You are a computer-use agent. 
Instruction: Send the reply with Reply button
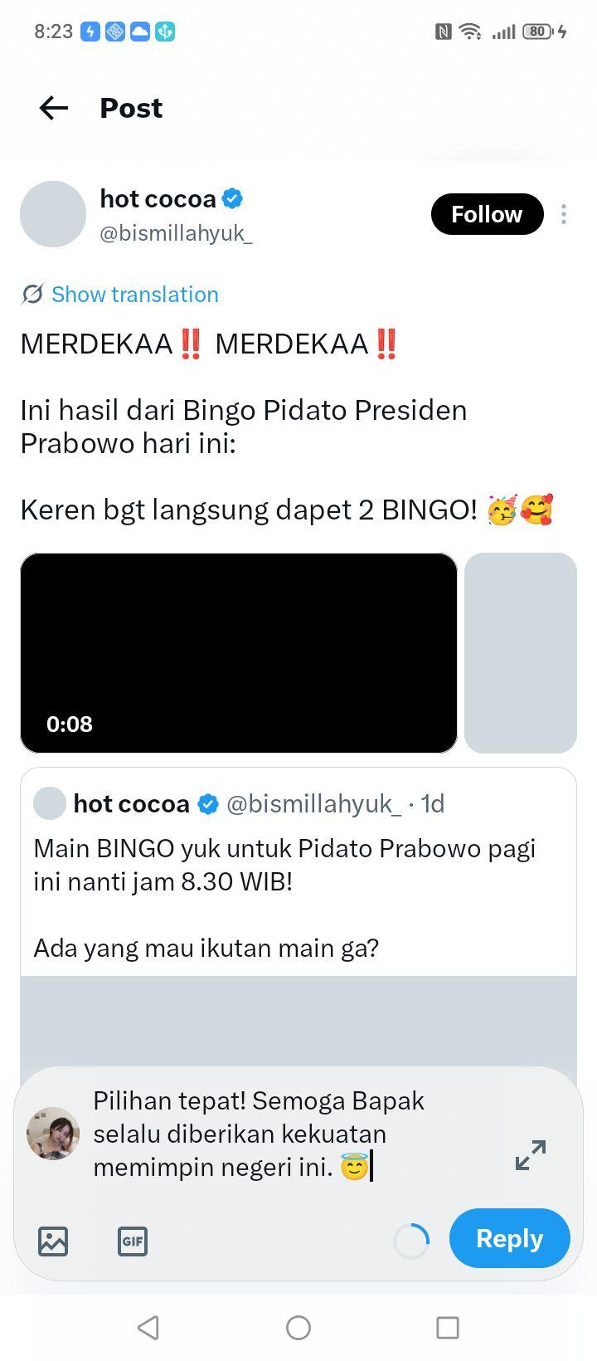[x=510, y=1238]
